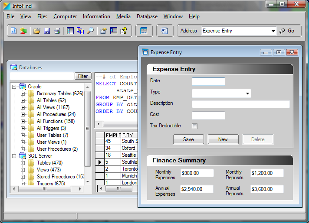Click the Filter button in Databases panel
The height and width of the screenshot is (223, 309).
(82, 76)
